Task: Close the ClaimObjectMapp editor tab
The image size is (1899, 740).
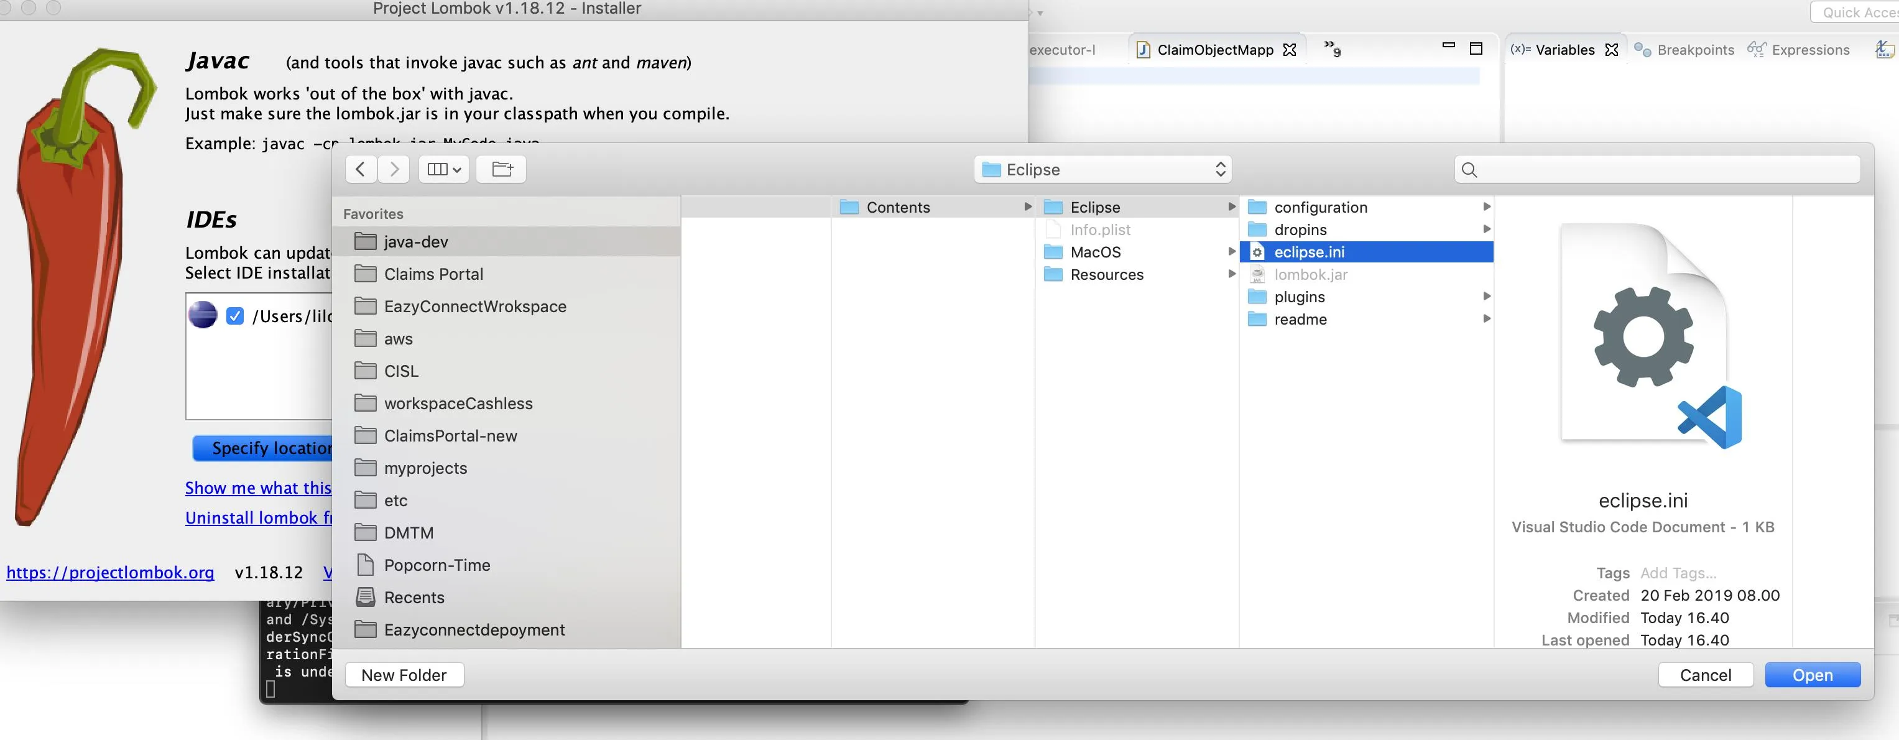Action: point(1290,50)
